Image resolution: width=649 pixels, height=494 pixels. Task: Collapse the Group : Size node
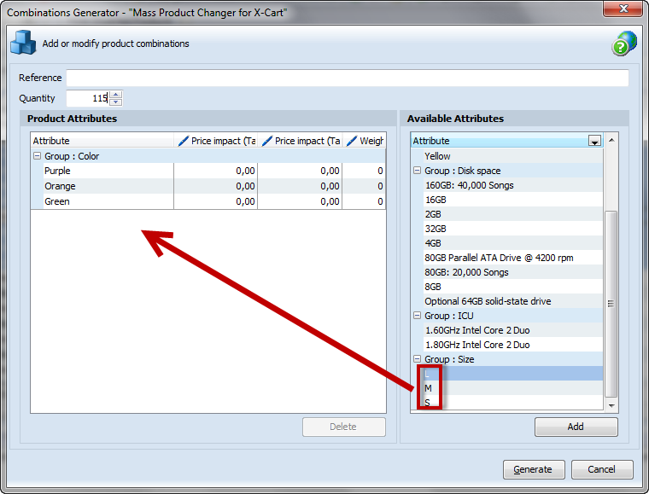click(418, 359)
